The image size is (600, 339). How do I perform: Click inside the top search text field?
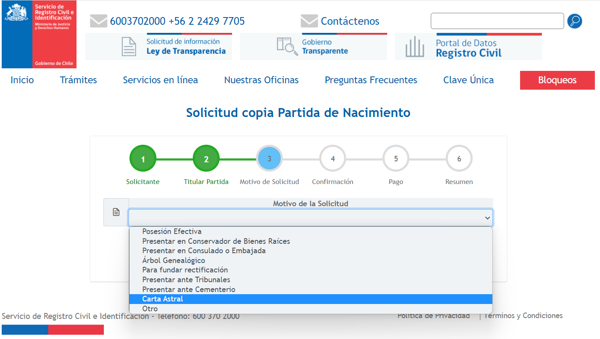[x=497, y=21]
